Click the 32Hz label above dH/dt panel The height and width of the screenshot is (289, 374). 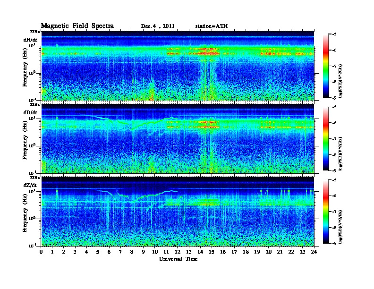click(x=35, y=31)
